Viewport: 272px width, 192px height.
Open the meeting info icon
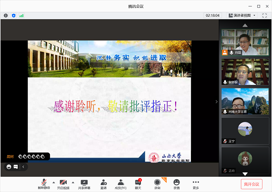[6, 16]
